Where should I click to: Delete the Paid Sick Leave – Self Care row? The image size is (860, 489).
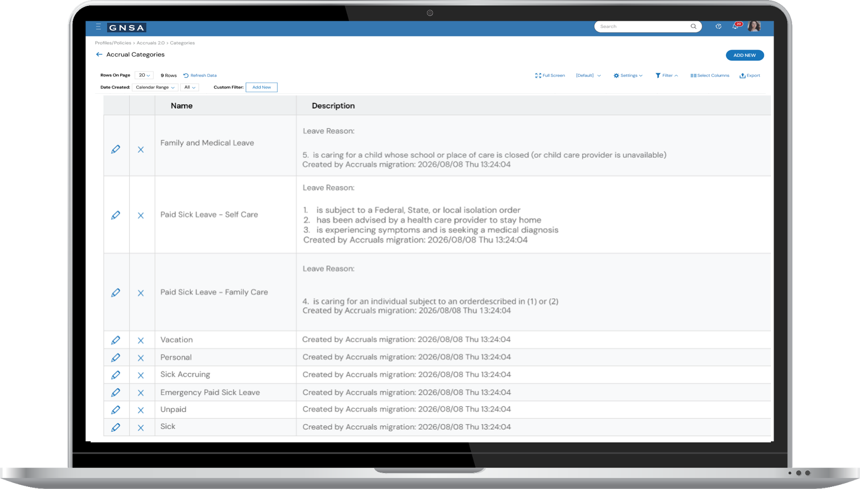tap(141, 216)
